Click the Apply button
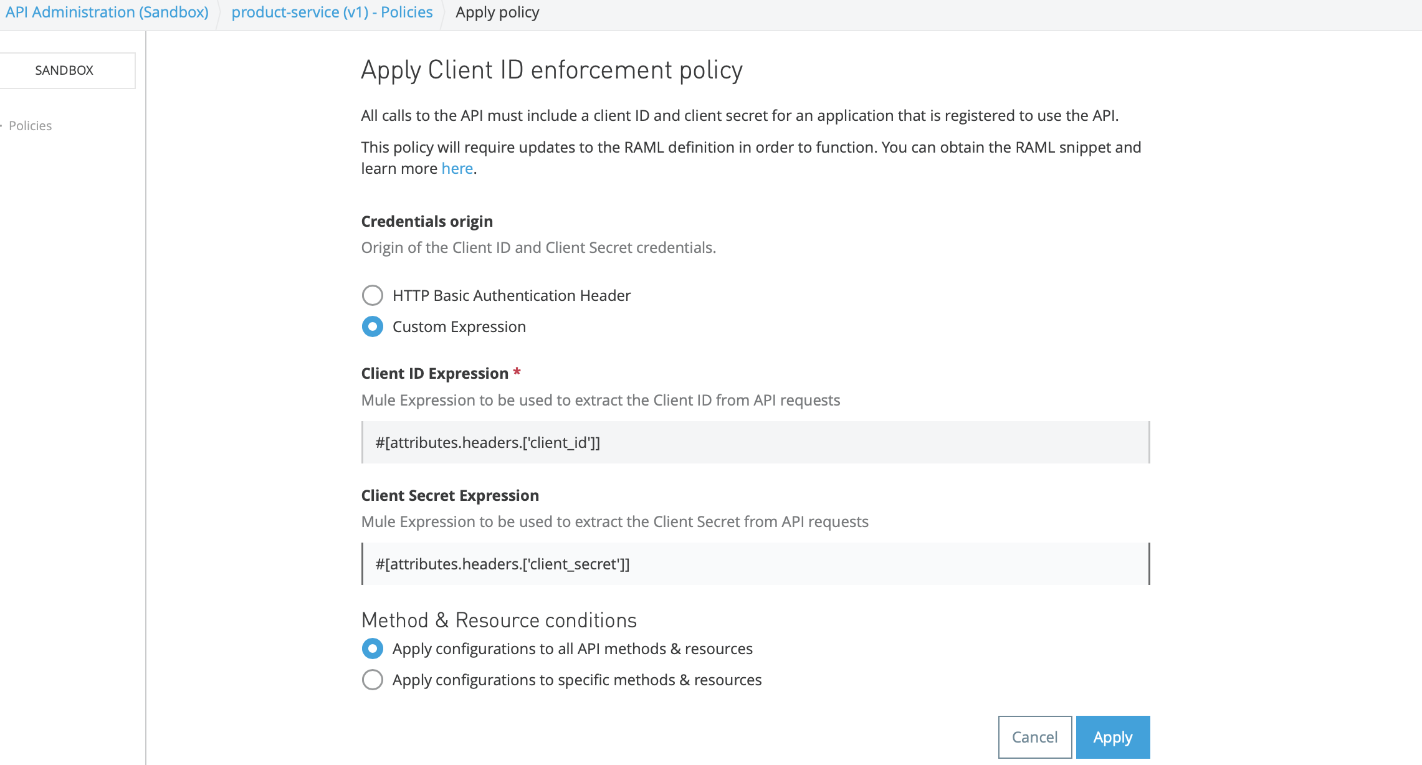 [1112, 737]
